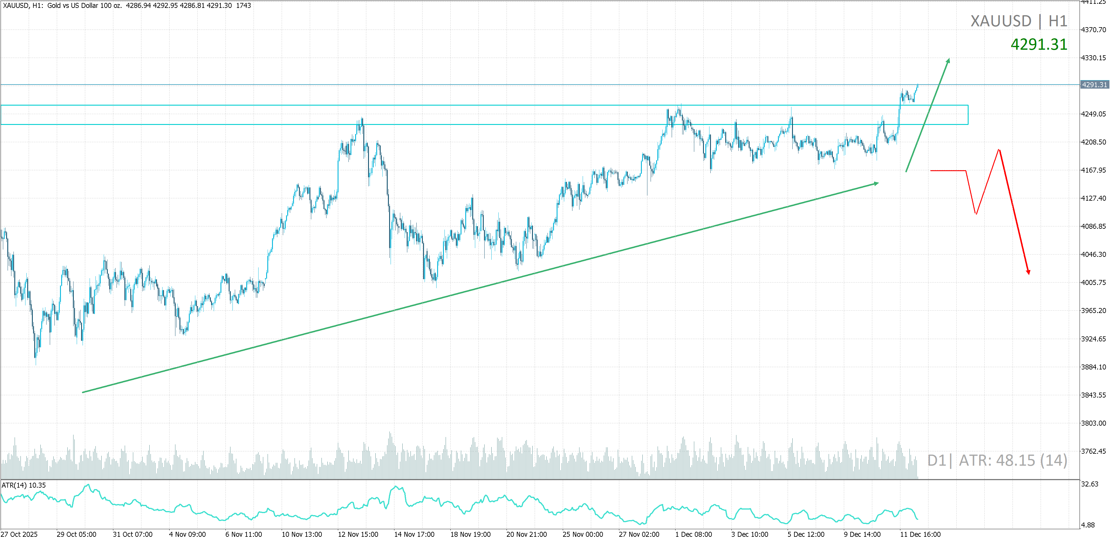Click the 32.63 ATR scale value
Image resolution: width=1115 pixels, height=540 pixels.
1090,484
